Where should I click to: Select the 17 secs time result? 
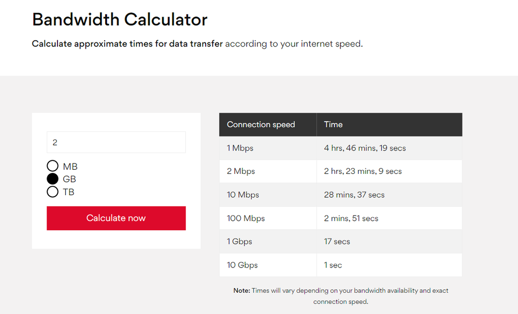point(337,242)
